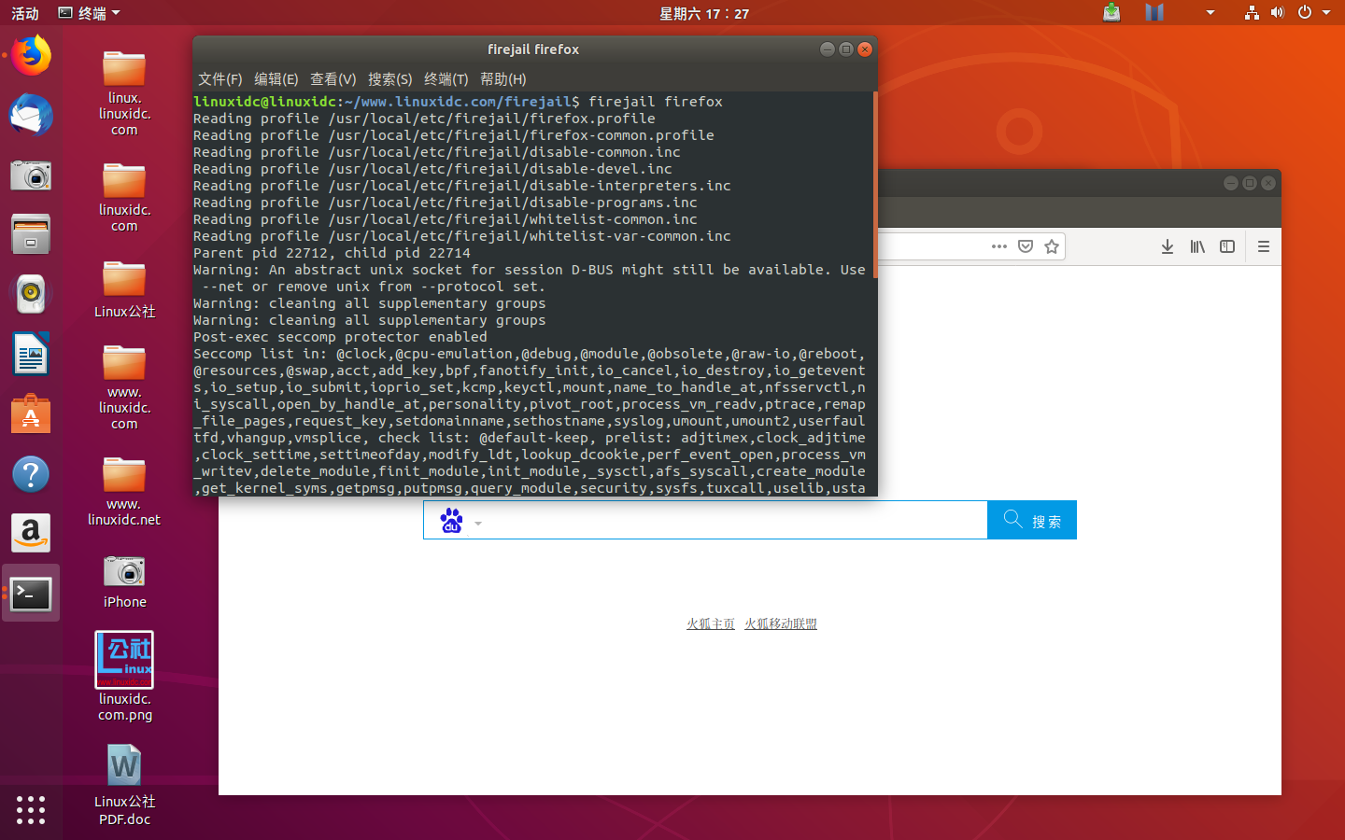The height and width of the screenshot is (840, 1345).
Task: Click the Baidu search input field
Action: click(735, 520)
